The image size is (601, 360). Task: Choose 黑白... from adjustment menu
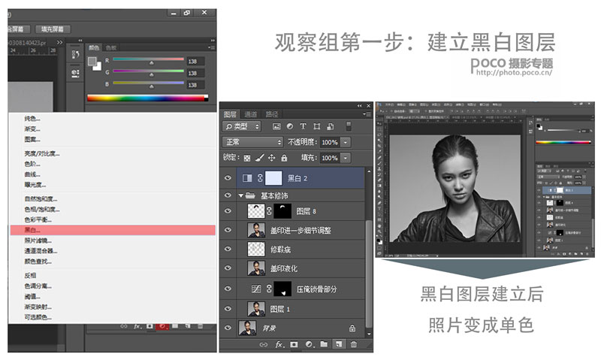click(x=113, y=230)
